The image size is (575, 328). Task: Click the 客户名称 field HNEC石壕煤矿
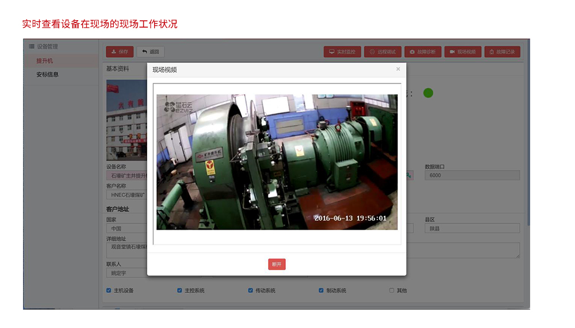click(x=127, y=195)
